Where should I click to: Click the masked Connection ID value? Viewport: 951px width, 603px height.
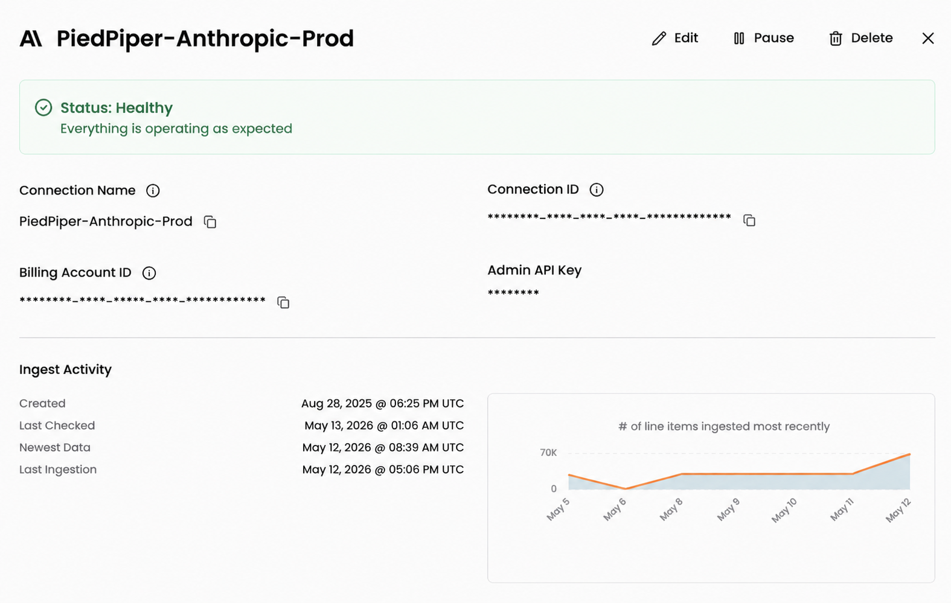point(609,217)
